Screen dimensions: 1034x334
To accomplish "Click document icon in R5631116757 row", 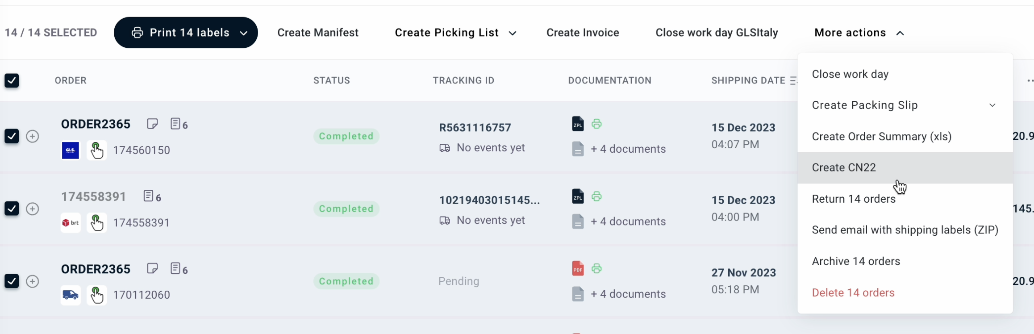I will point(578,149).
